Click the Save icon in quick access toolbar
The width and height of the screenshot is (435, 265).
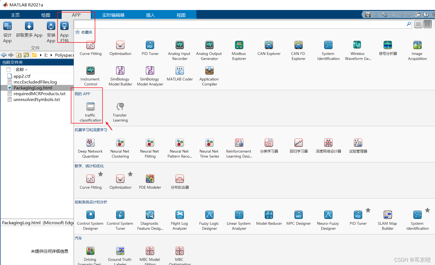click(368, 14)
